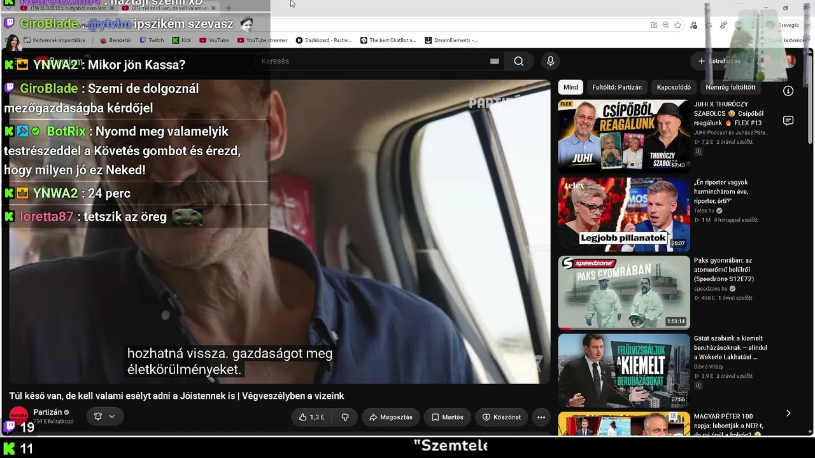Open the Bevezetés bookmark
This screenshot has height=458, width=815.
coord(115,40)
